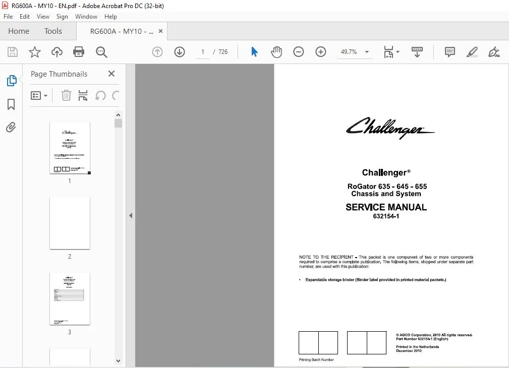Close the Page Thumbnails panel
509x368 pixels.
pyautogui.click(x=111, y=74)
